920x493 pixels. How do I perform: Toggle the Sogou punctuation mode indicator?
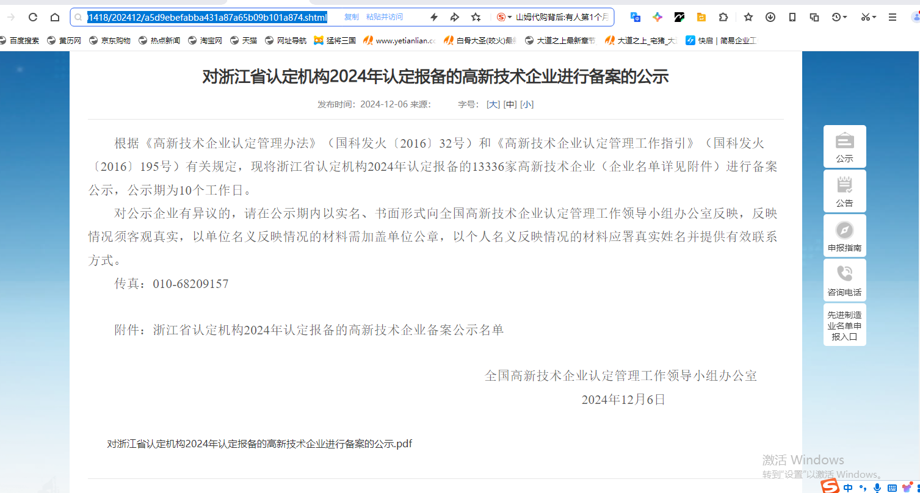click(x=863, y=488)
